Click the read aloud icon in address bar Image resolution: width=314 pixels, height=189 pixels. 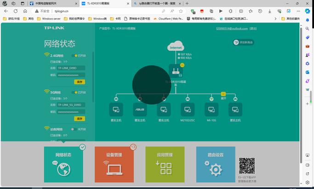coord(172,11)
